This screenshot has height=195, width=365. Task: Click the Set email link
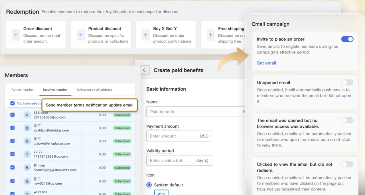click(x=266, y=63)
